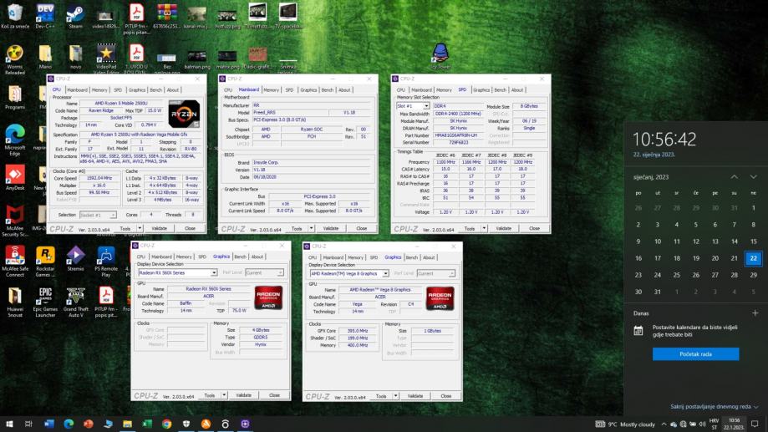Select the PS Remote Play icon
Image resolution: width=768 pixels, height=432 pixels.
[106, 255]
